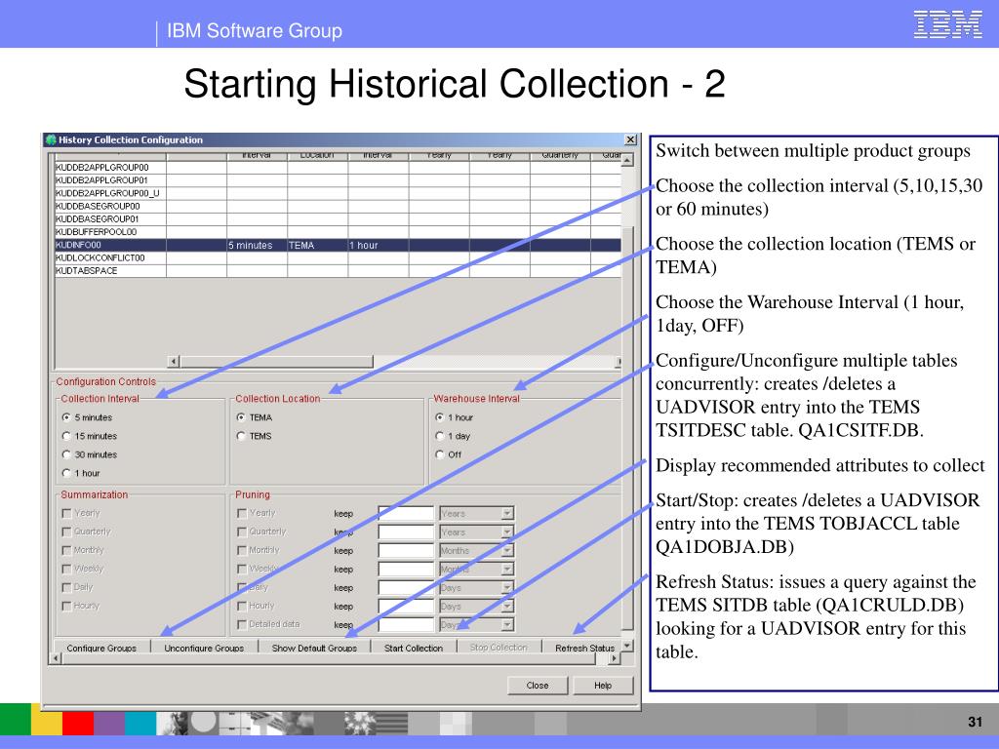The image size is (999, 749).
Task: Click table horizontal scrollbar left arrow
Action: (x=174, y=362)
